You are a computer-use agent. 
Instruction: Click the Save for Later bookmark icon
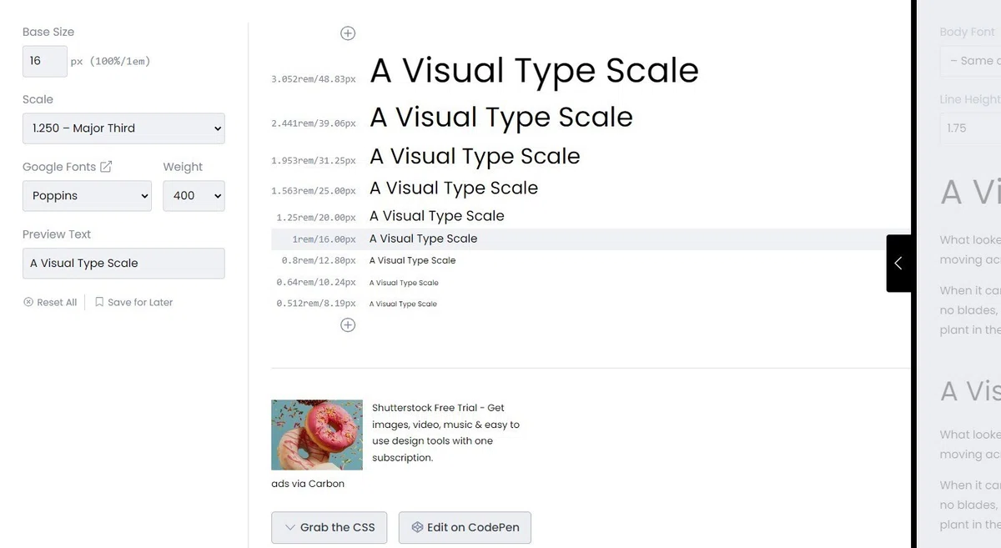click(x=99, y=303)
